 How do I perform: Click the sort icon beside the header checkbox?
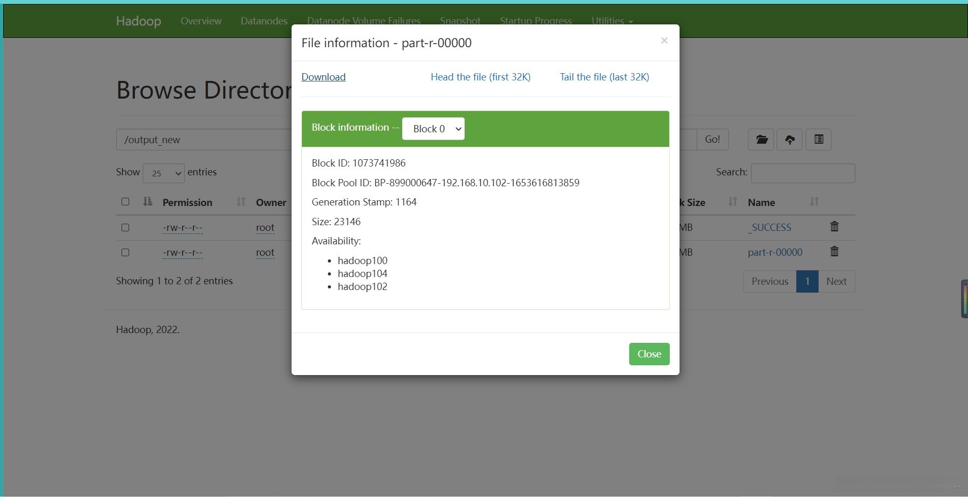pyautogui.click(x=147, y=201)
